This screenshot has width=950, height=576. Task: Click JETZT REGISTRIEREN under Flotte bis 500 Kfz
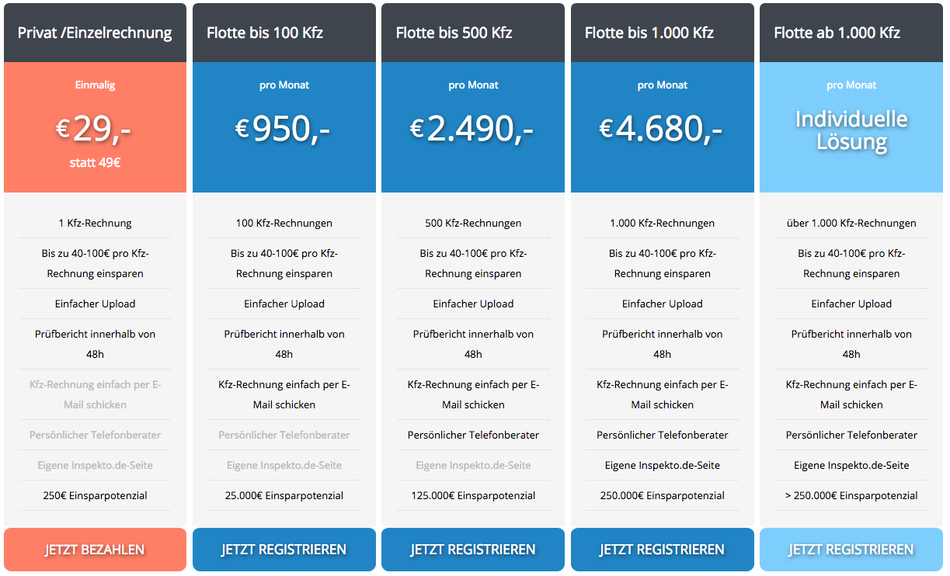[x=473, y=550]
